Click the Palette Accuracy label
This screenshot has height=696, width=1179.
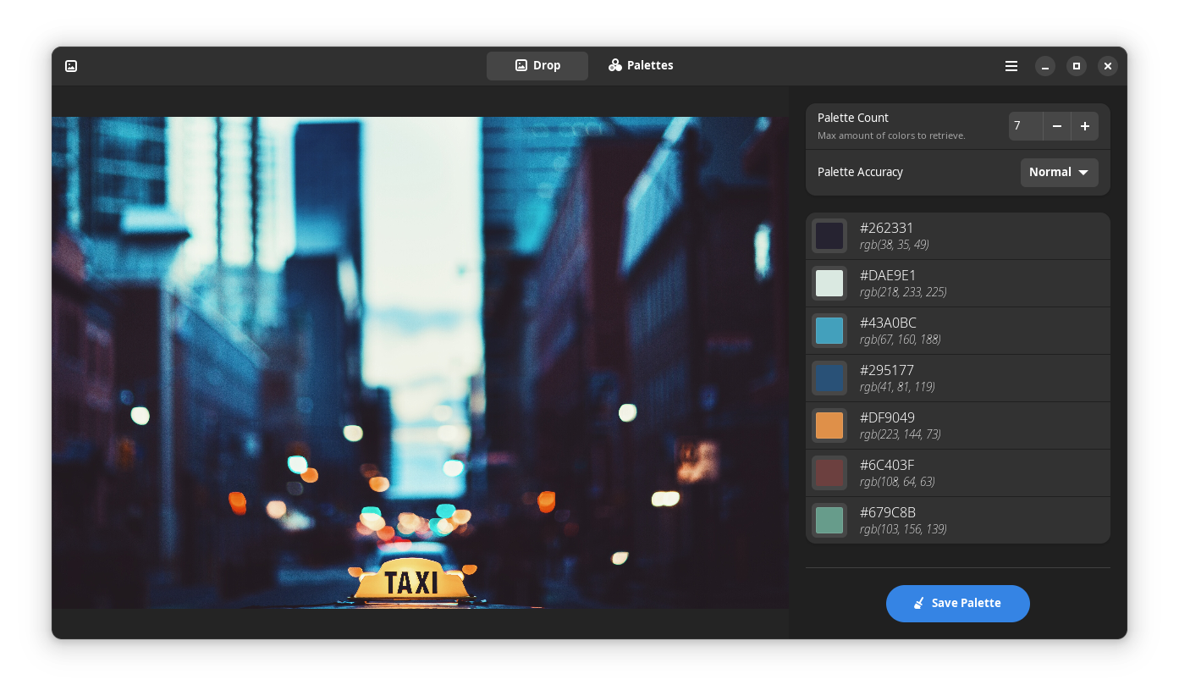[860, 173]
